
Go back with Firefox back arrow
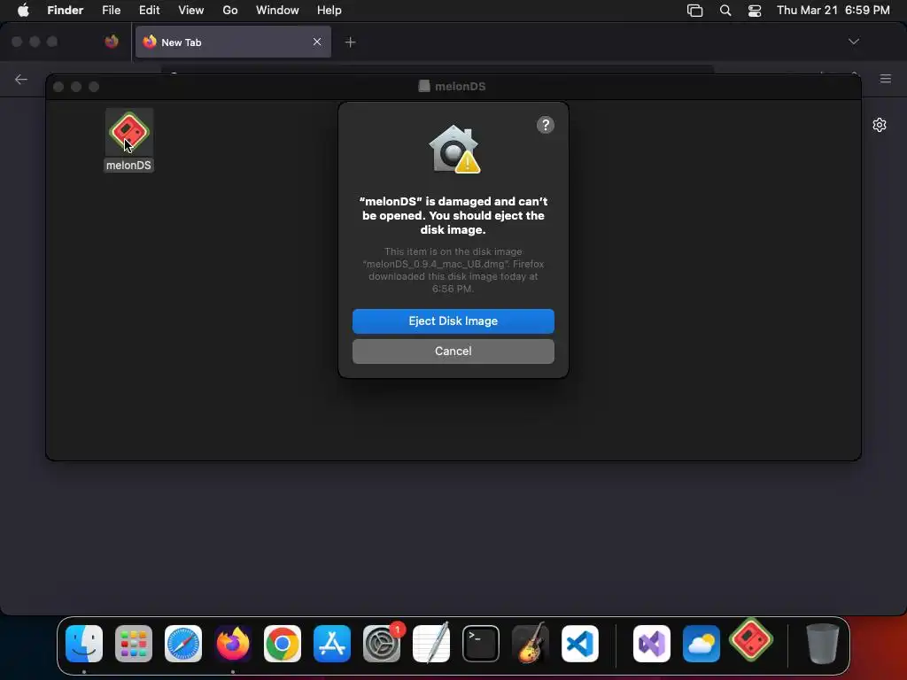click(21, 79)
